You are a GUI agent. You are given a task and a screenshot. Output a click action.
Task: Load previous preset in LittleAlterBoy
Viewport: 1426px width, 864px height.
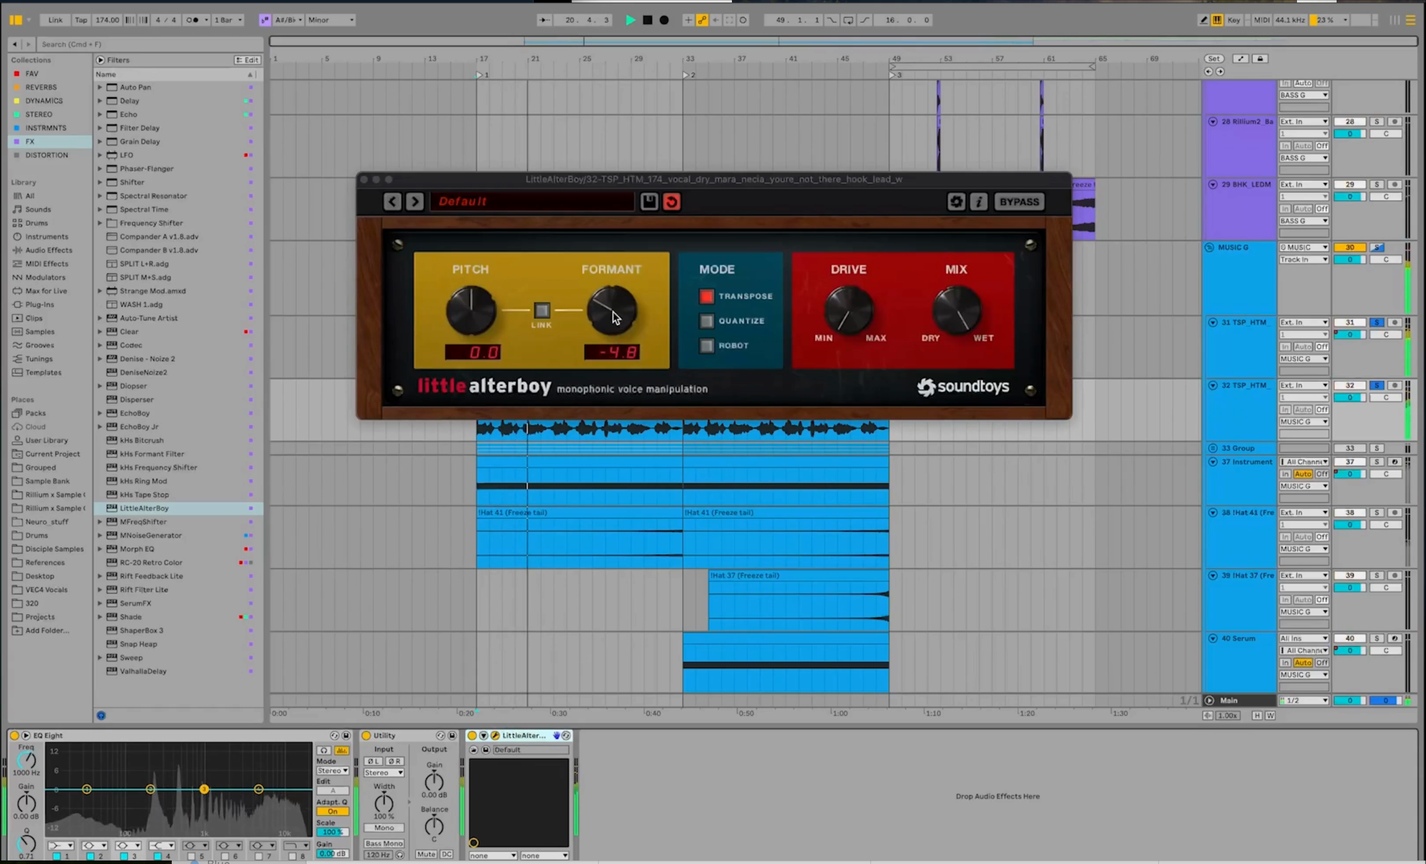click(x=392, y=201)
